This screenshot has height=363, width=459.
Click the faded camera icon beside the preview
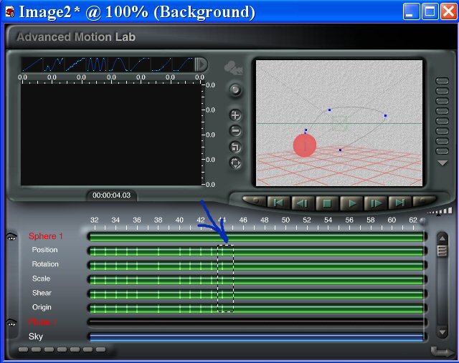point(233,67)
